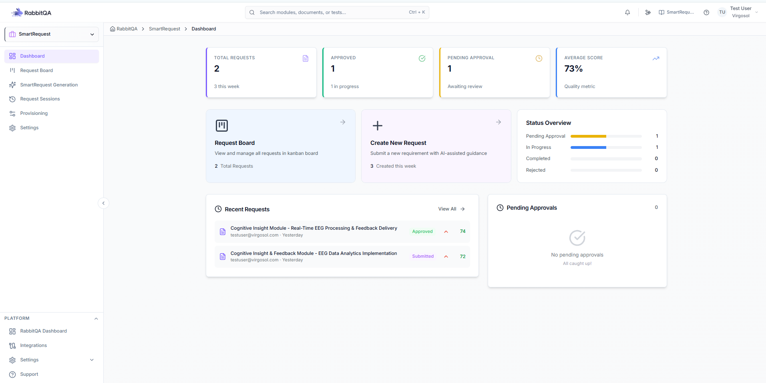Click the Recent Requests clock icon
The height and width of the screenshot is (383, 766).
218,209
